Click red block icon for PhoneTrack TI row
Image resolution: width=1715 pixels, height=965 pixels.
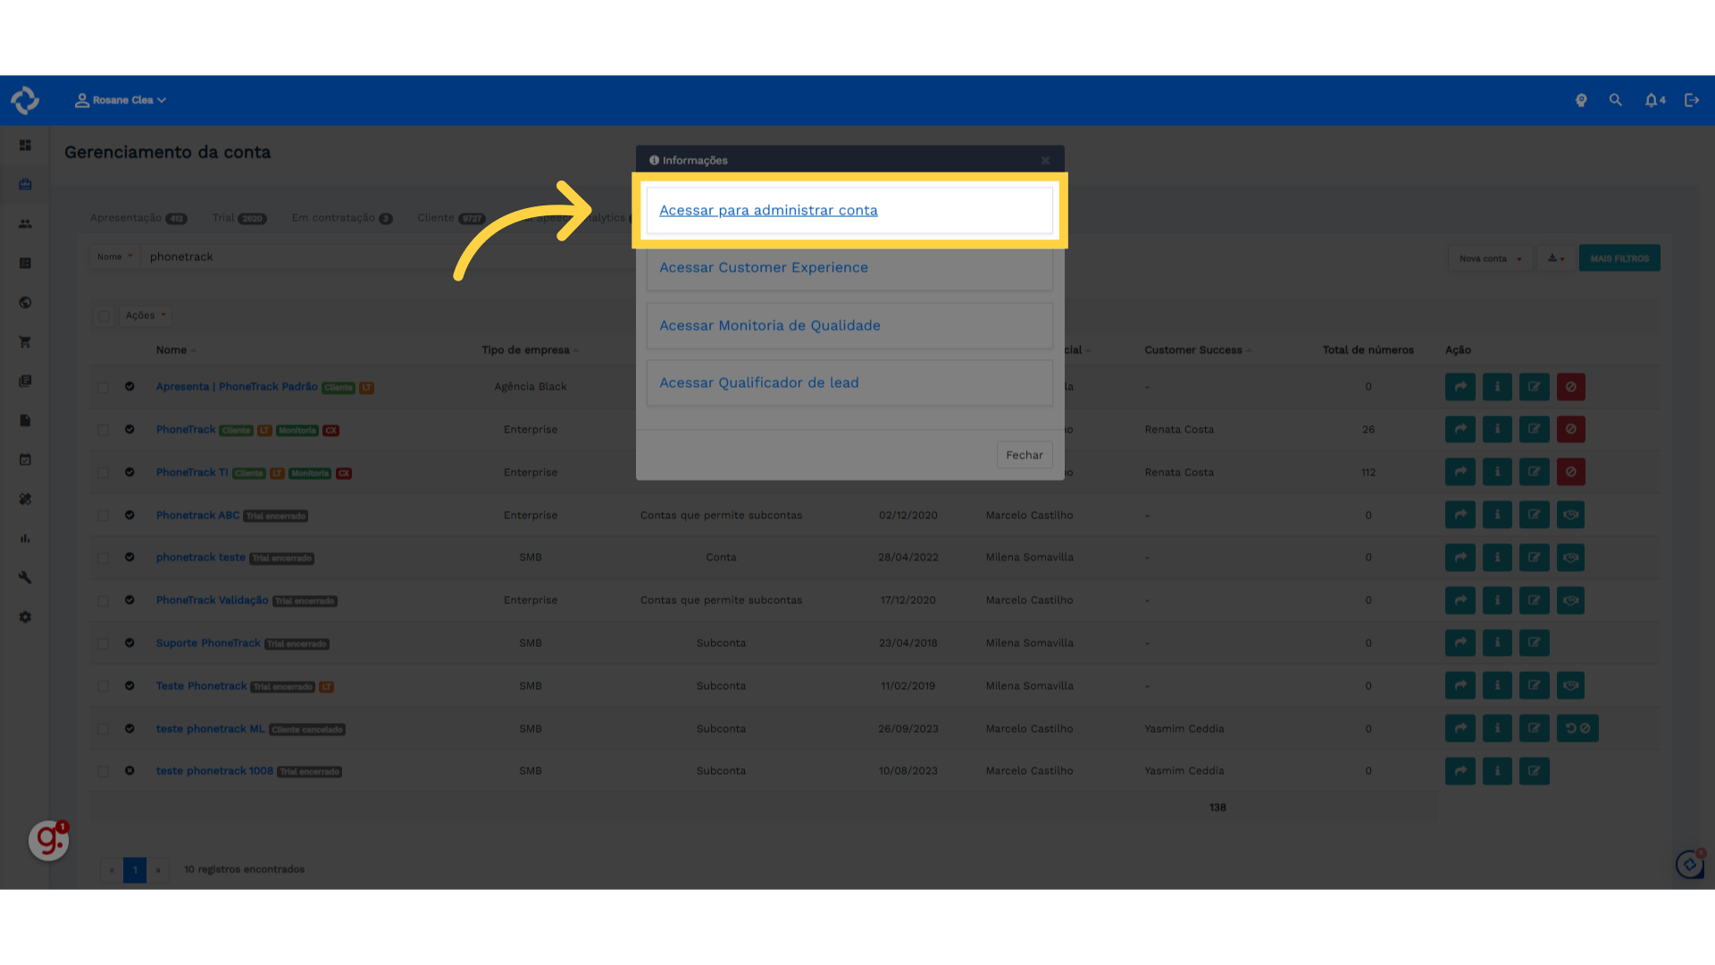click(1571, 472)
